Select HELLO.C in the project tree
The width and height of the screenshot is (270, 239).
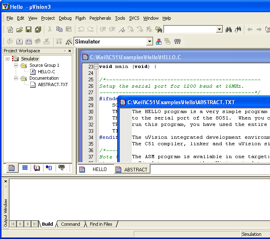46,72
